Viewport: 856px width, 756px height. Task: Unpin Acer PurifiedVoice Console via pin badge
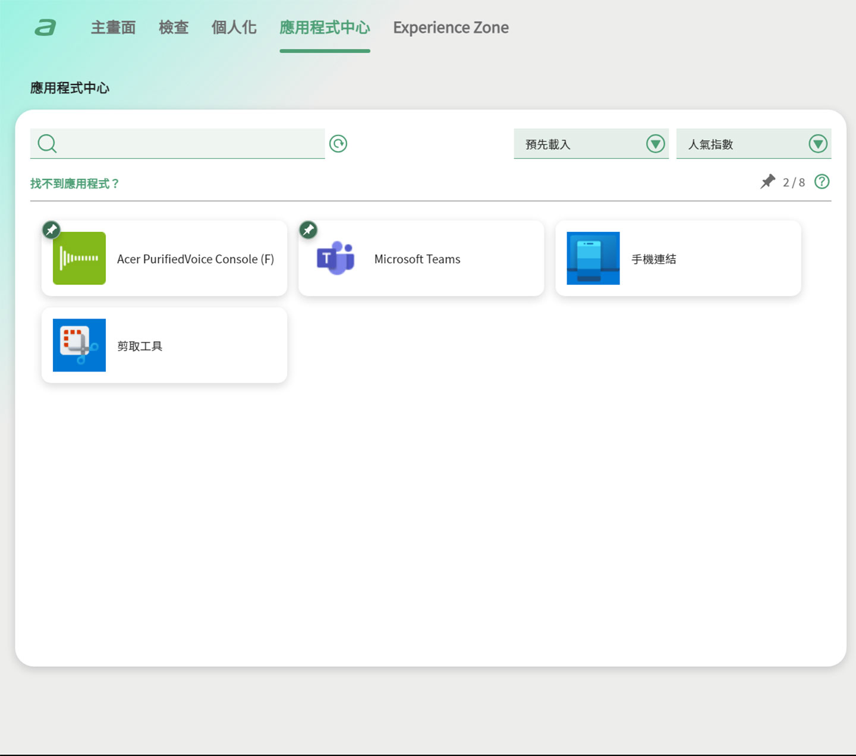click(x=51, y=230)
